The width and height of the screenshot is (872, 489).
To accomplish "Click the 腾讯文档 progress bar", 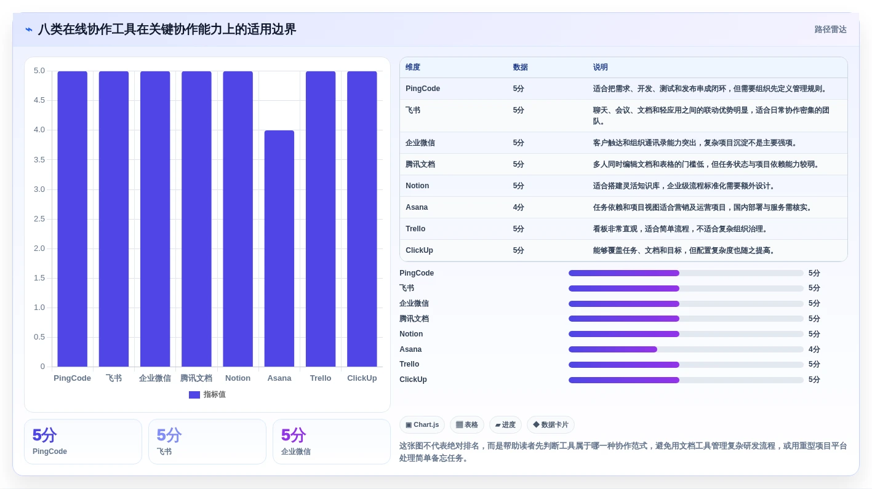I will 686,319.
